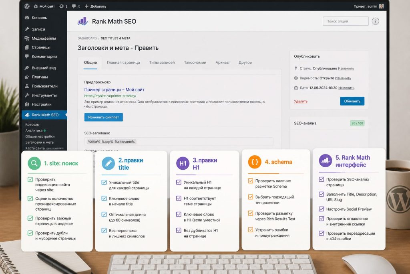Click the Привет, admin greeting
This screenshot has height=274, width=410.
[365, 6]
